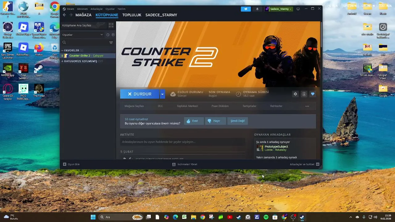Stop the game with DURDUR button

pos(139,94)
